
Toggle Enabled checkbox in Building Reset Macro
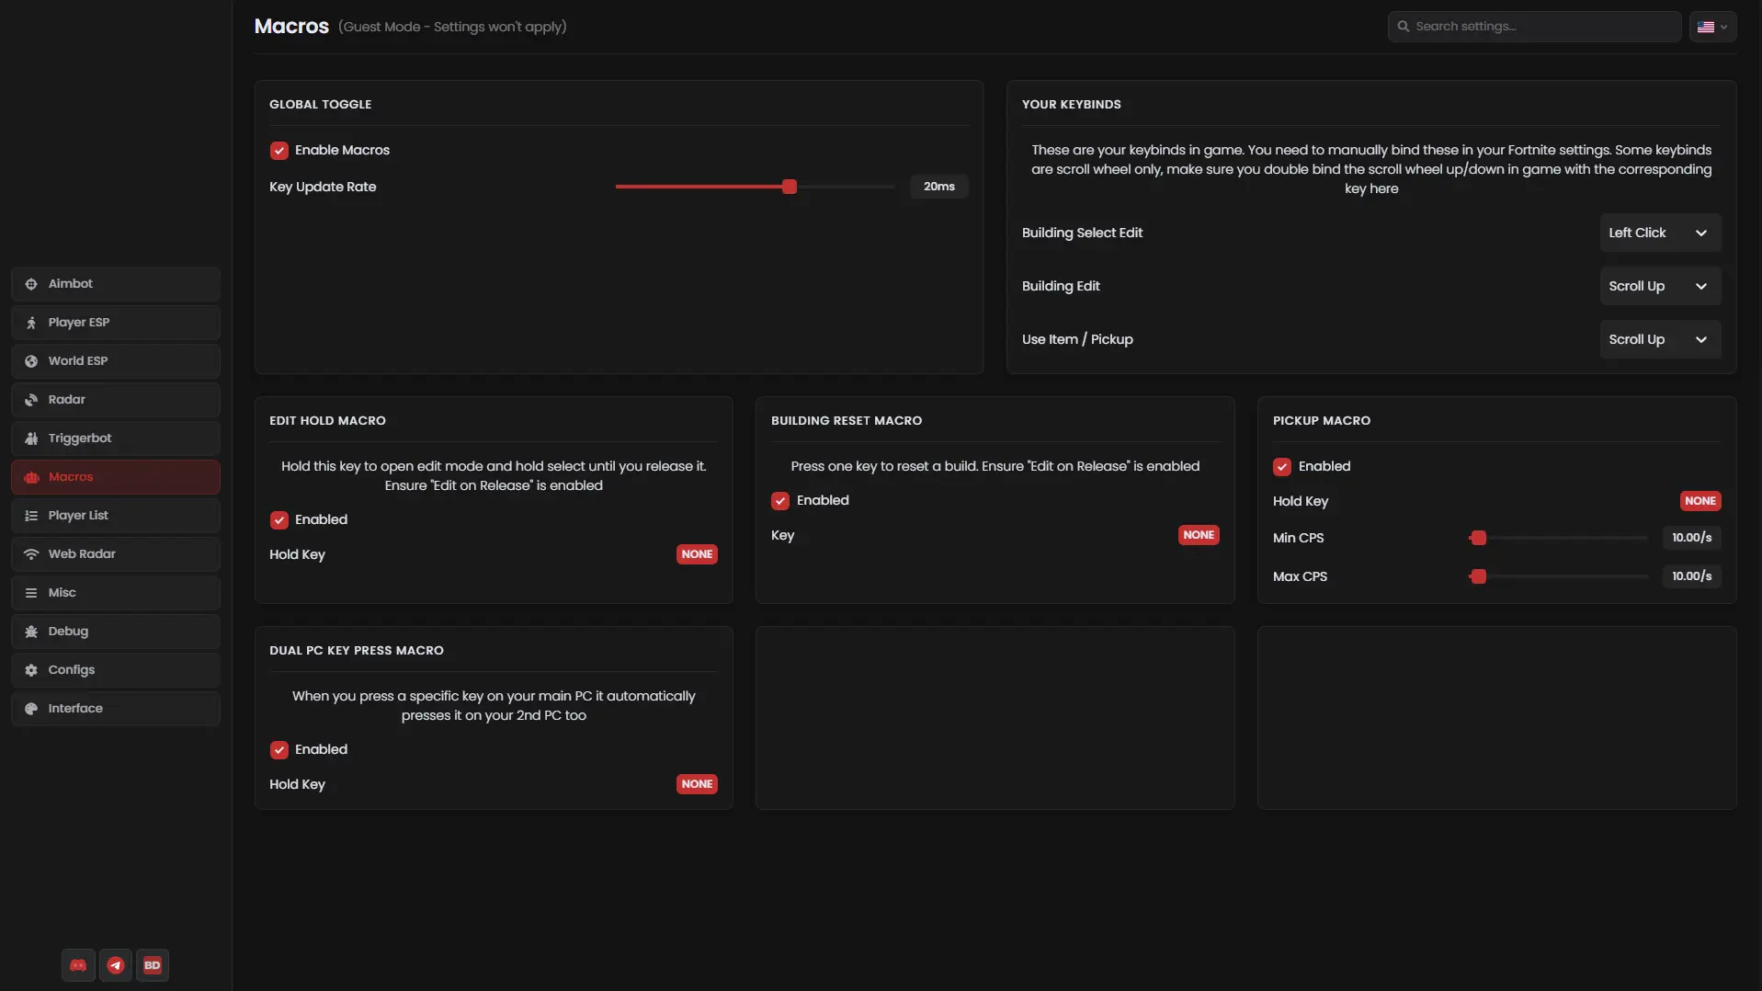click(780, 501)
